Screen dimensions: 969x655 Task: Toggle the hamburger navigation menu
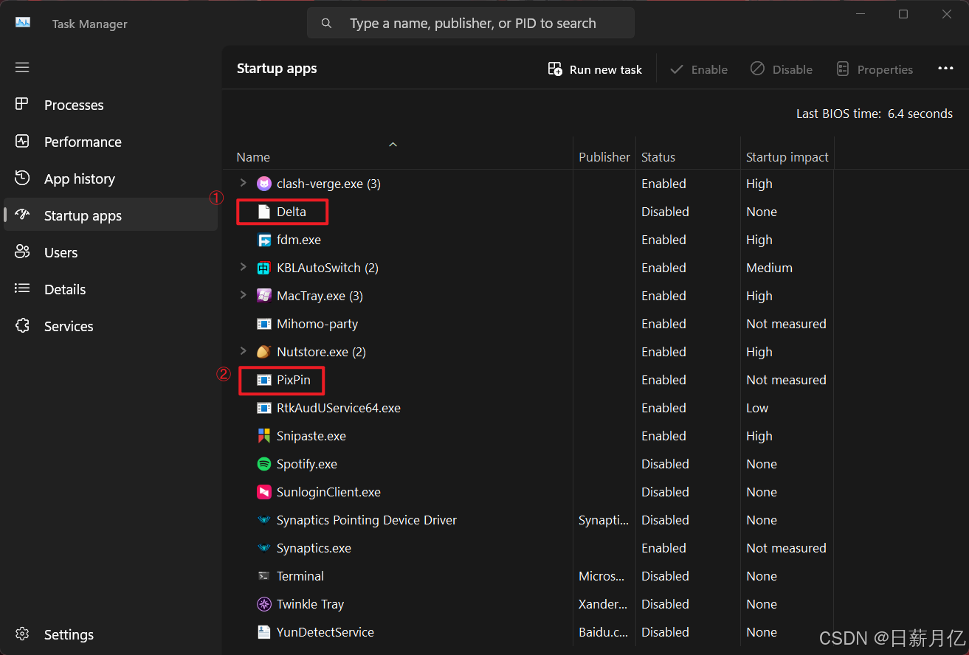point(22,67)
